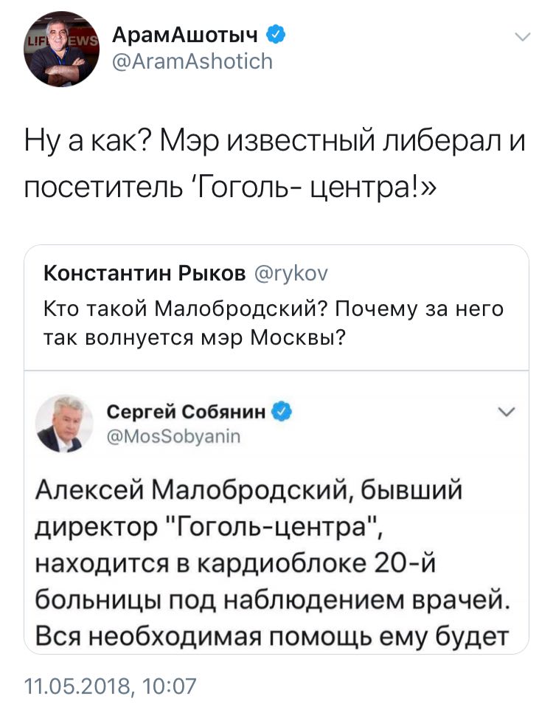Visit the @rykov handle
Viewport: 553px width, 710px height.
point(292,274)
